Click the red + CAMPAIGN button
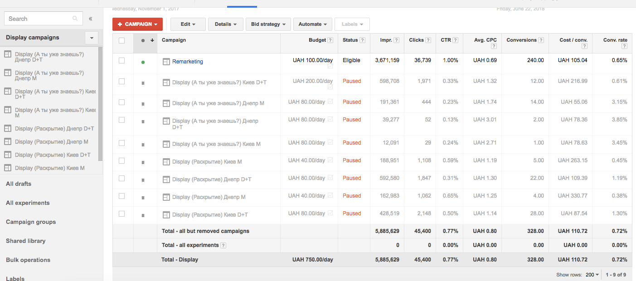This screenshot has height=281, width=636. coord(137,24)
